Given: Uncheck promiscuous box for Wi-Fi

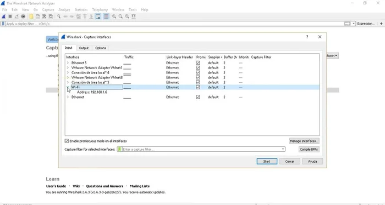Looking at the screenshot, I should [x=198, y=87].
